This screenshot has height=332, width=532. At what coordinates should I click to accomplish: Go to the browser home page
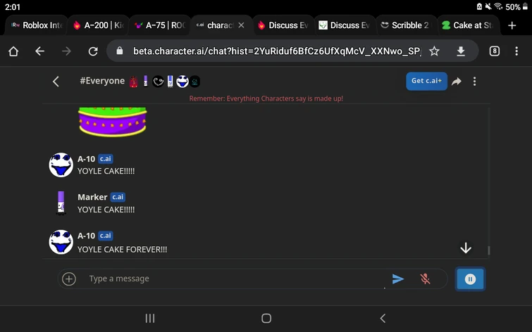pyautogui.click(x=13, y=51)
